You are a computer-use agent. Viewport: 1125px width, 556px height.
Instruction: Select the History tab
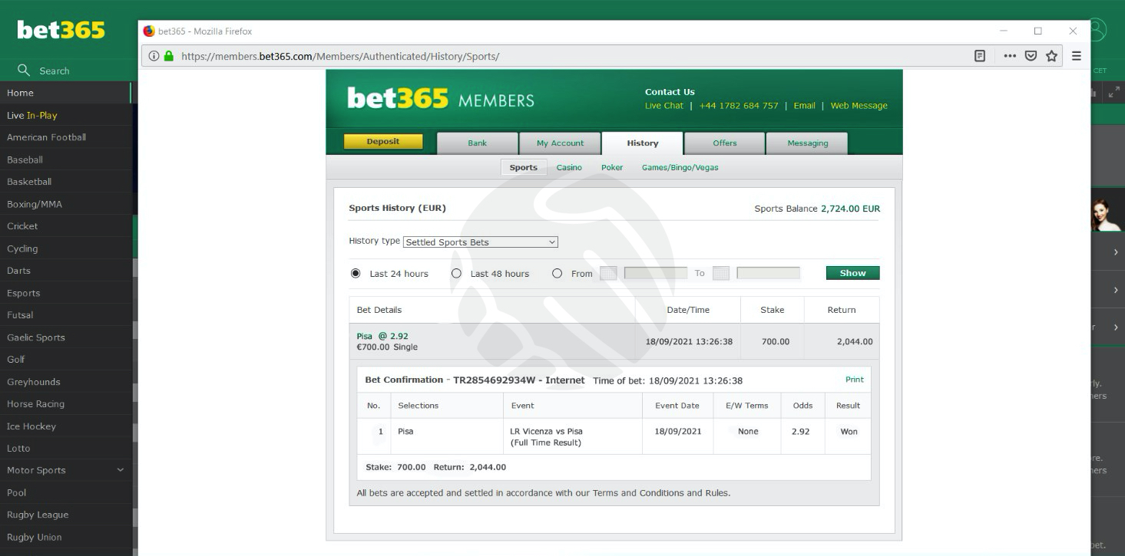click(642, 143)
